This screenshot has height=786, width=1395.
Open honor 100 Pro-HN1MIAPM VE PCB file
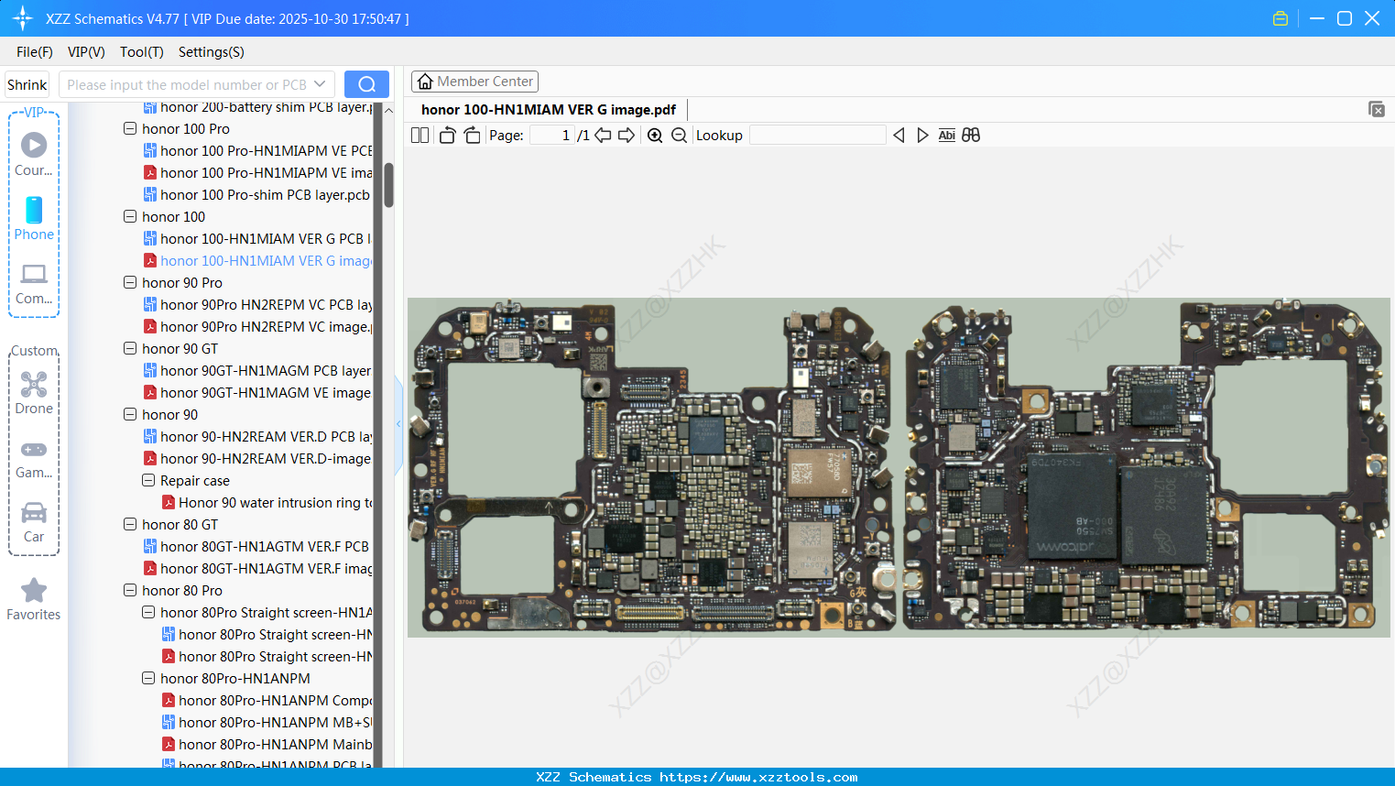pos(257,151)
